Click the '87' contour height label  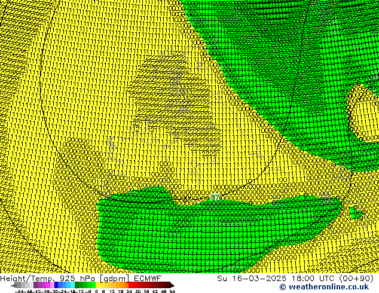click(x=215, y=197)
